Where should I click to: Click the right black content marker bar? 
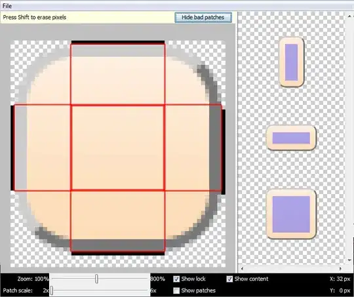coord(224,152)
